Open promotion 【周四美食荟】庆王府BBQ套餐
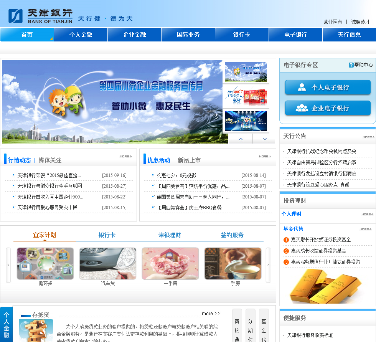The image size is (376, 342). [191, 208]
